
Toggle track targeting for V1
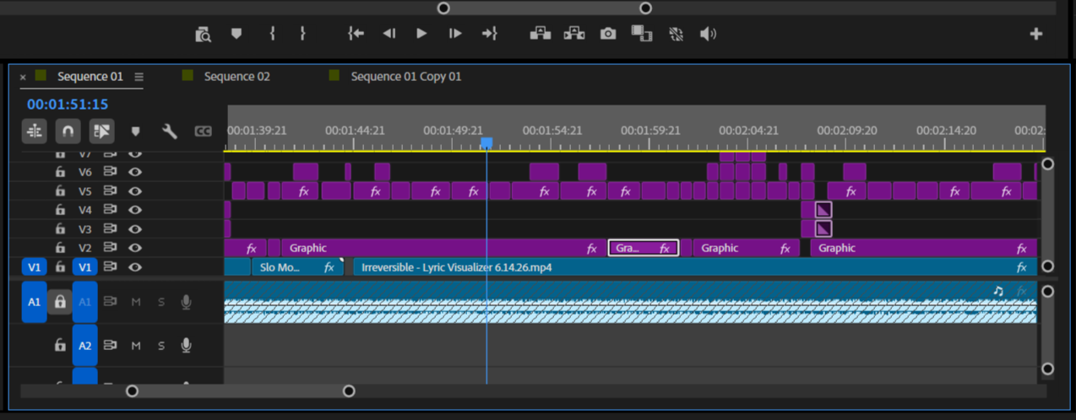pos(84,267)
